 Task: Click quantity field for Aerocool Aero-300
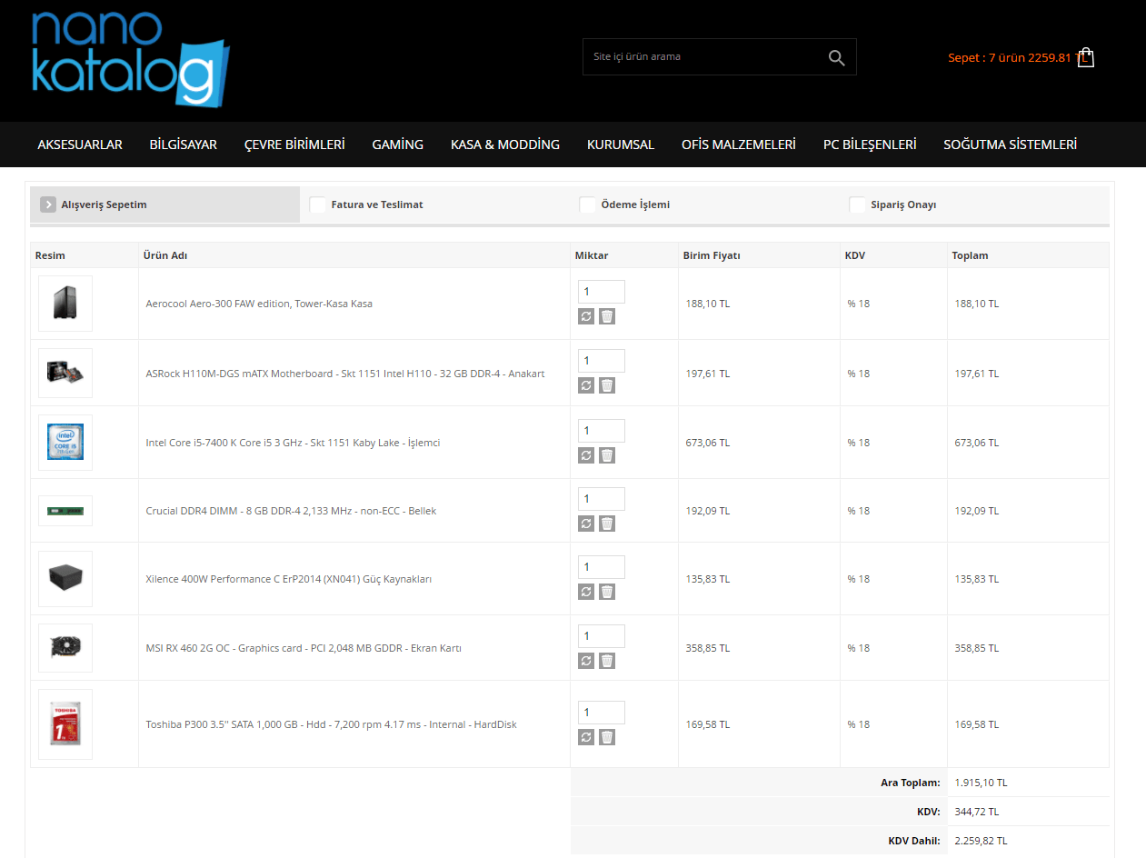[x=602, y=292]
